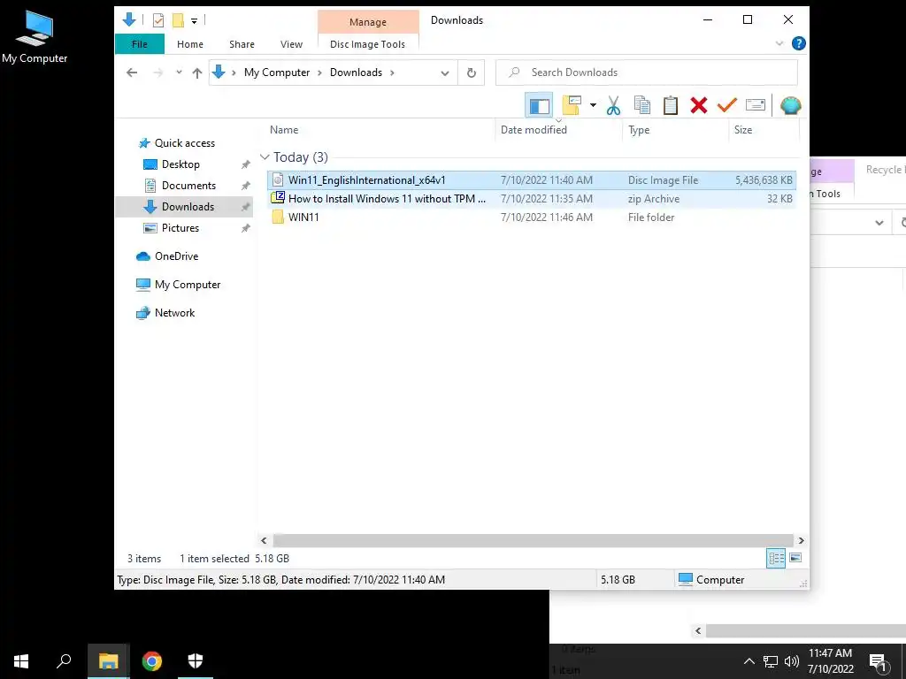Click the orange checkmark Properties icon

pyautogui.click(x=727, y=106)
